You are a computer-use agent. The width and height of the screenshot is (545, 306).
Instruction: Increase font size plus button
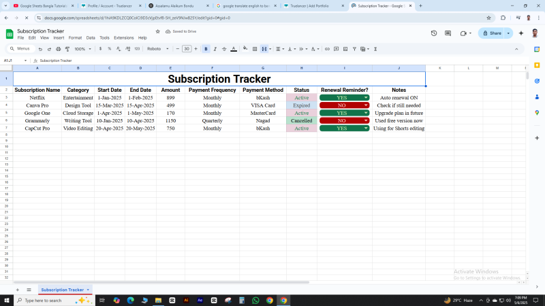click(196, 49)
